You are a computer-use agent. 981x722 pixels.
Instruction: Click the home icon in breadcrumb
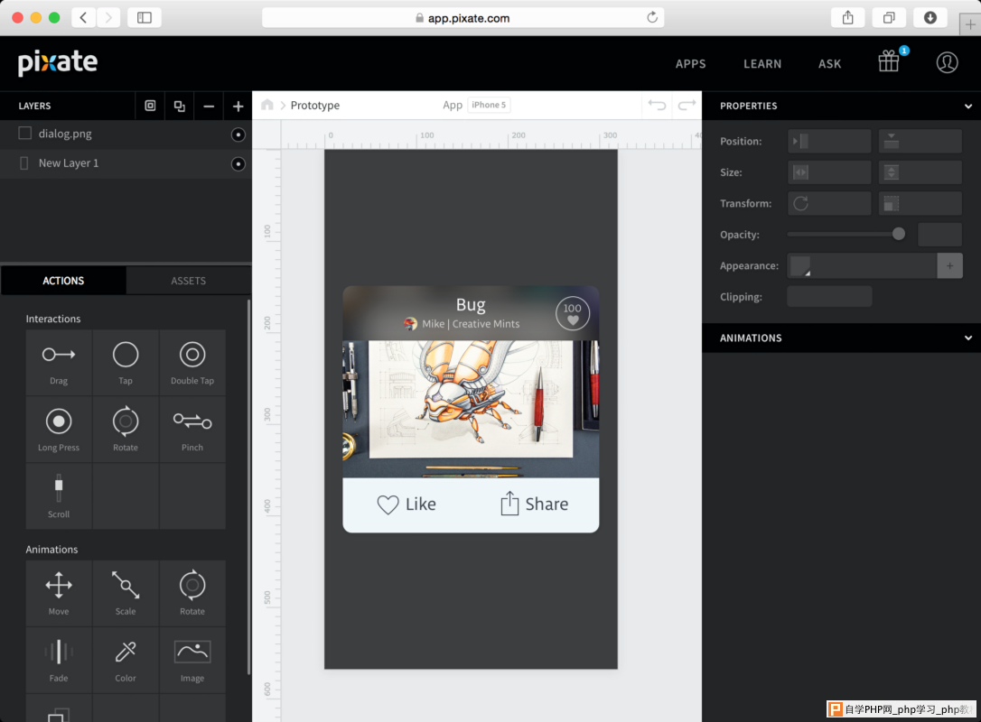coord(267,105)
